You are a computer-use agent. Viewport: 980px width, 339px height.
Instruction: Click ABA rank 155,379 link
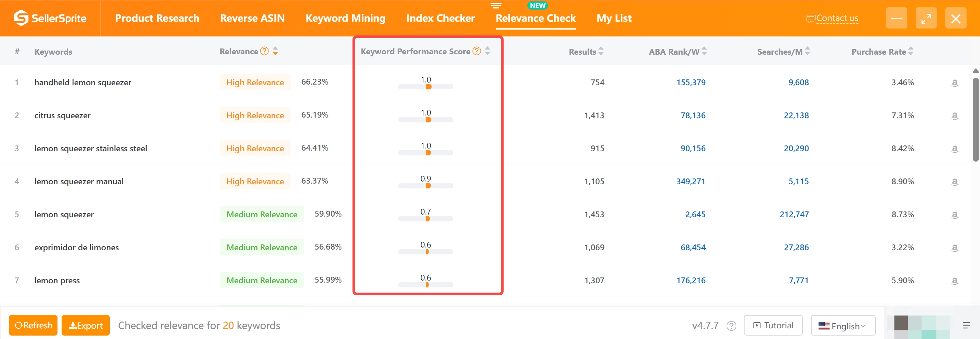(x=691, y=83)
